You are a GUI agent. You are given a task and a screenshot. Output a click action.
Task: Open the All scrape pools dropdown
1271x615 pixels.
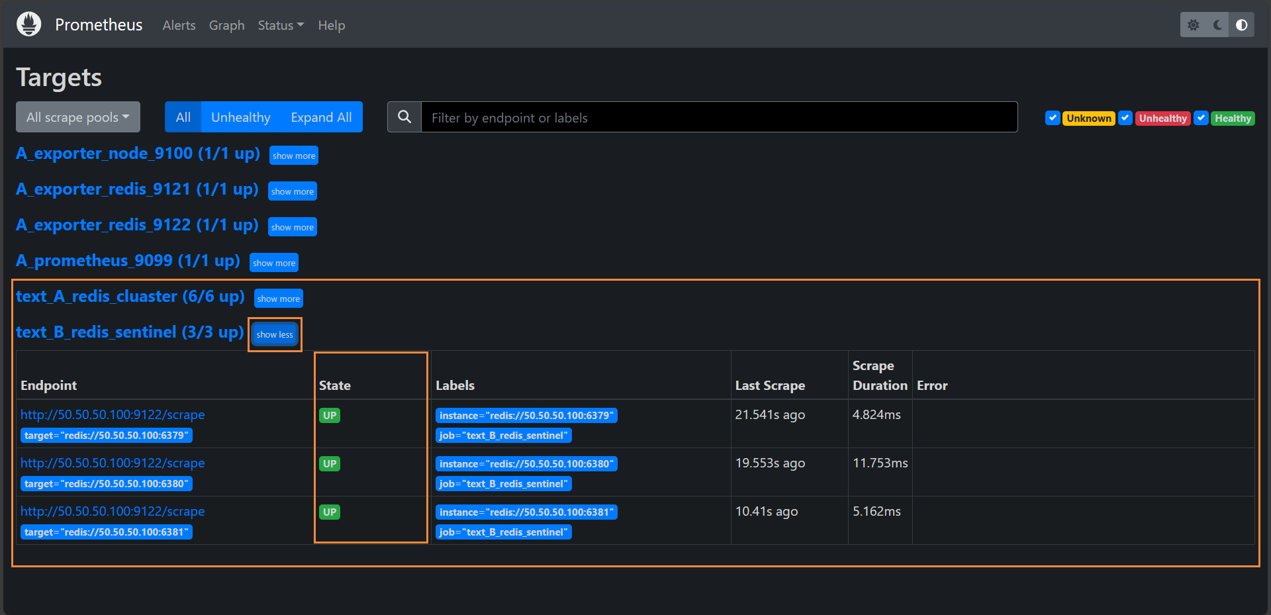pyautogui.click(x=78, y=117)
